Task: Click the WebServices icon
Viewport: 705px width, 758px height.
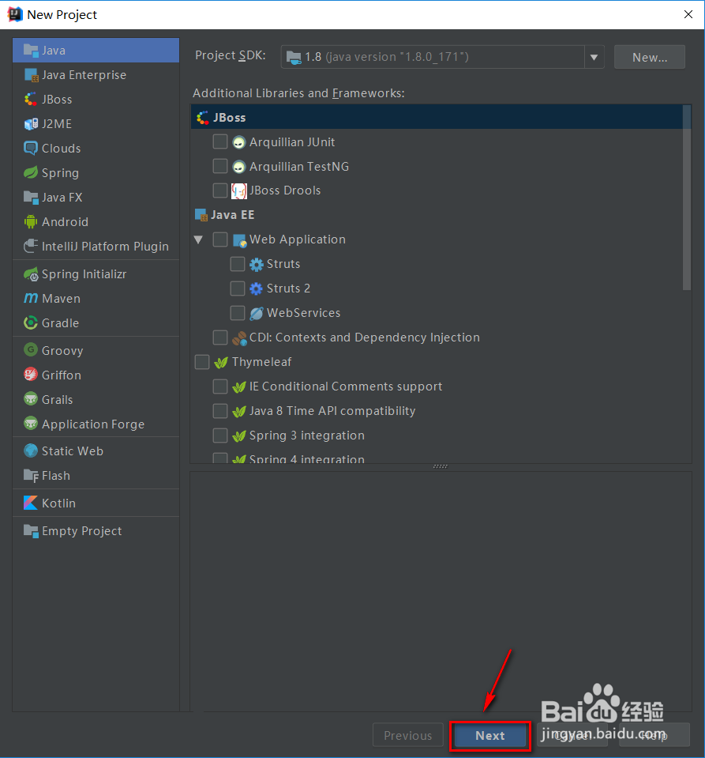Action: [257, 313]
